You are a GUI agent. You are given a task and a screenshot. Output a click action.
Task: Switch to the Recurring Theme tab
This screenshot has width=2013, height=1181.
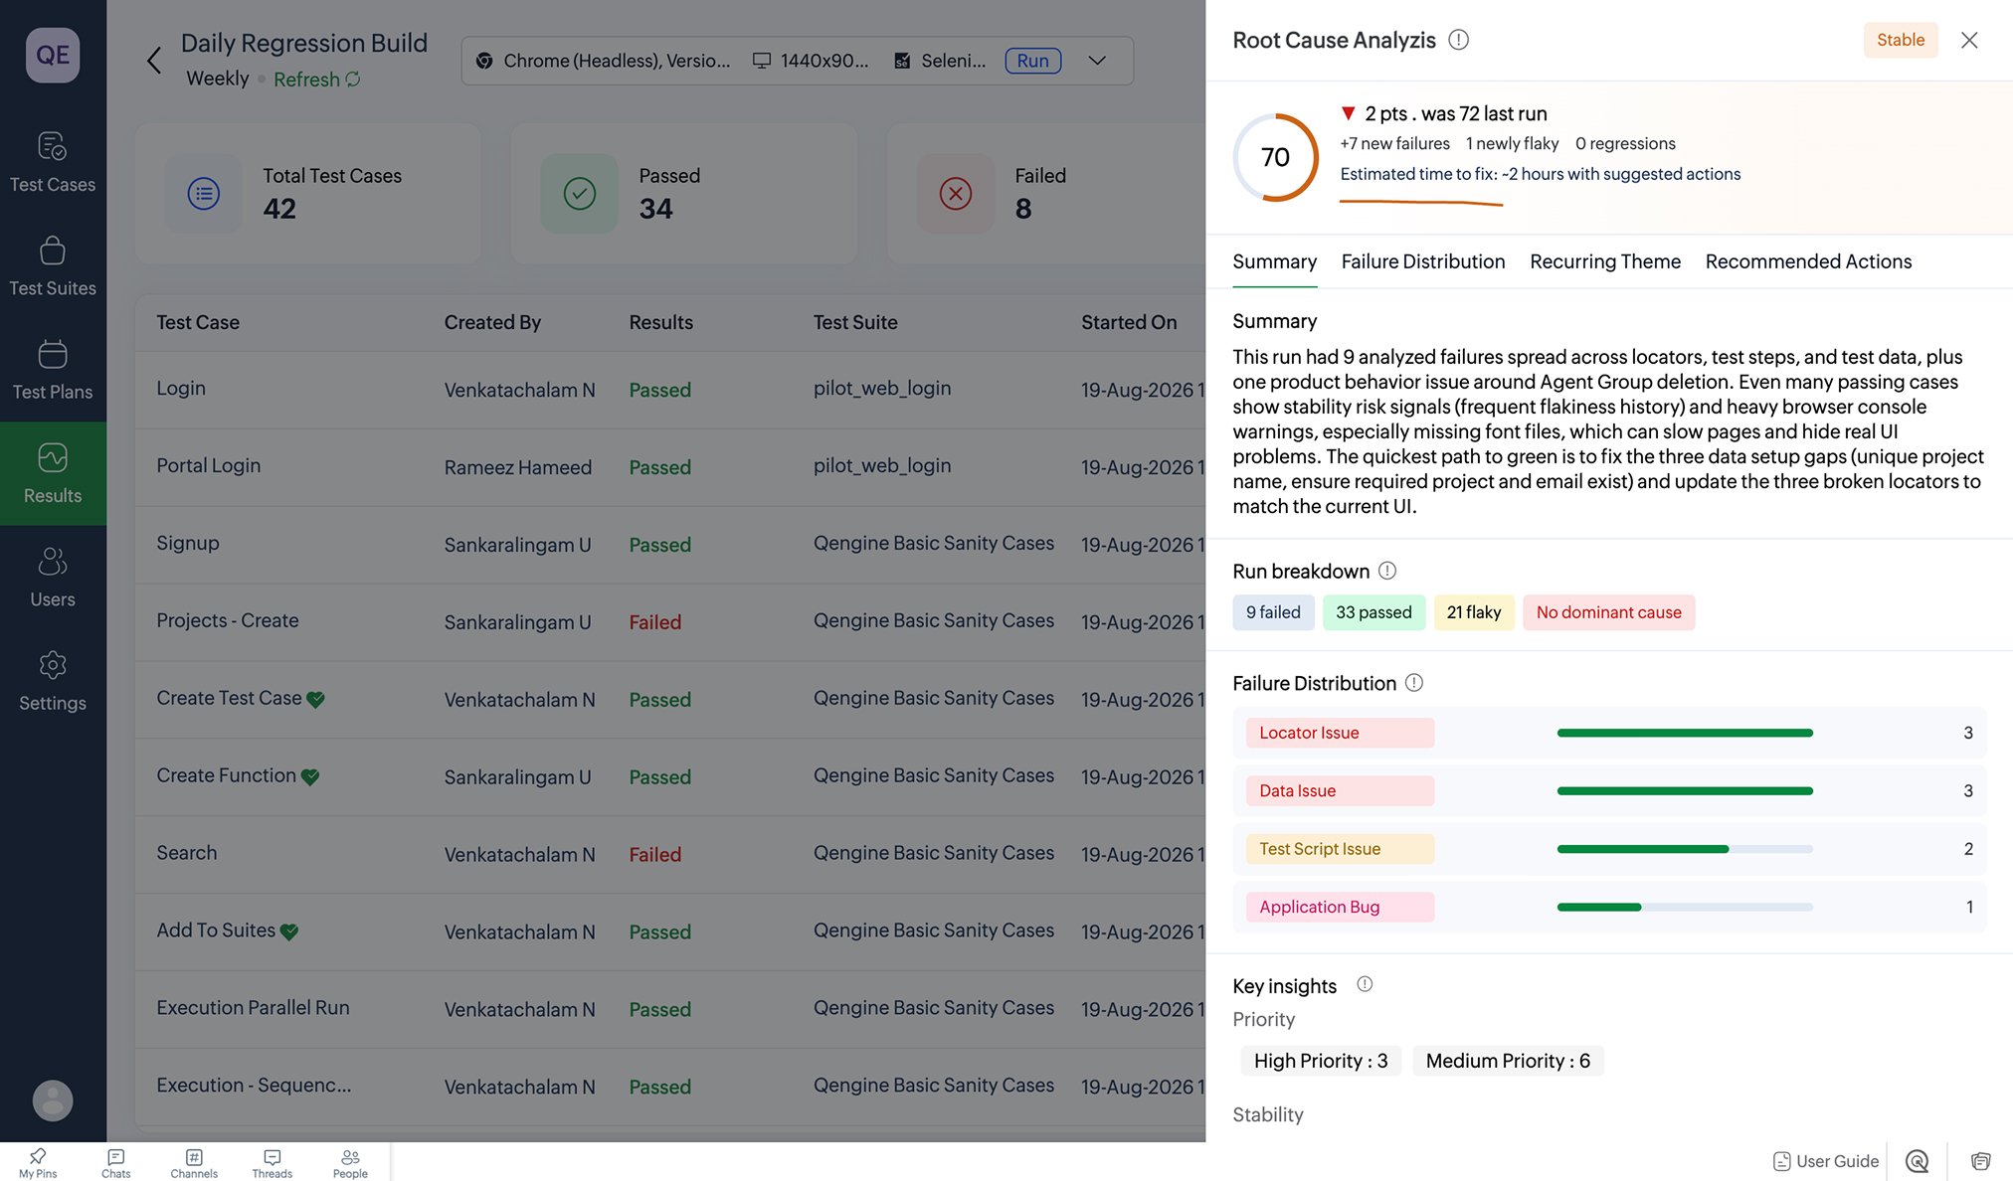point(1605,261)
